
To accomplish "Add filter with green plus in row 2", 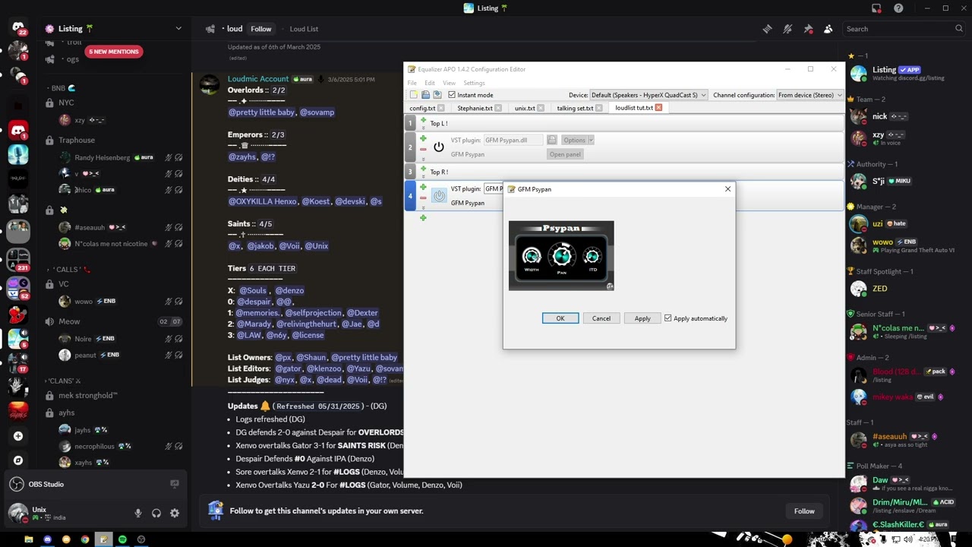I will pos(423,138).
